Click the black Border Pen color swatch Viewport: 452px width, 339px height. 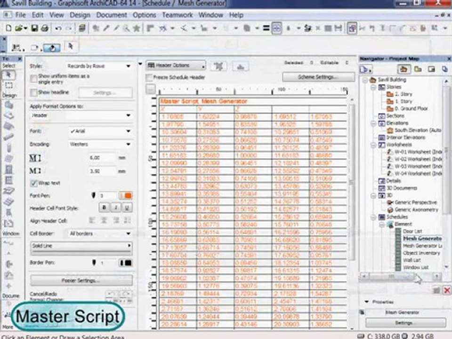pos(126,263)
